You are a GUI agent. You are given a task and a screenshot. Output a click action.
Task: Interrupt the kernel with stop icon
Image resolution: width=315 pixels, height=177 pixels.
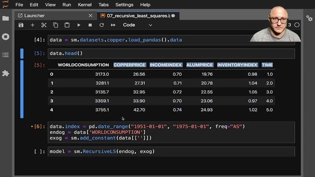tap(90, 25)
